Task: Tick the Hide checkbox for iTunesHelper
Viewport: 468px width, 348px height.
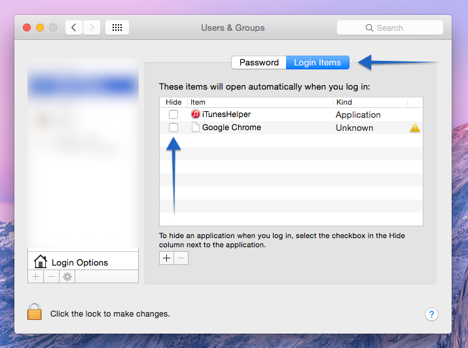Action: pyautogui.click(x=173, y=114)
